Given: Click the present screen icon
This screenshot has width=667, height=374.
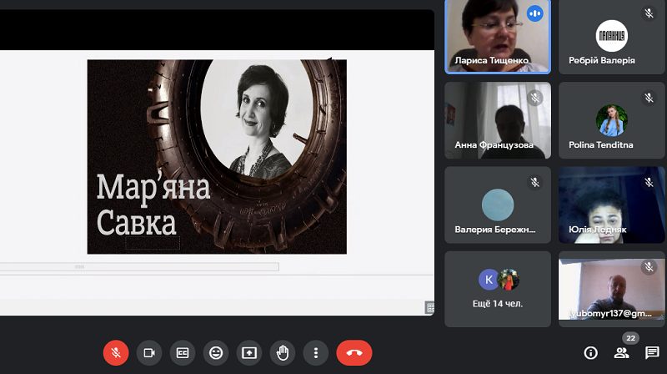Looking at the screenshot, I should 249,352.
